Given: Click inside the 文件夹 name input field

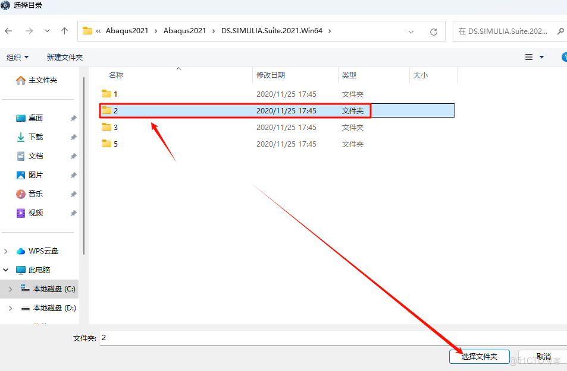Looking at the screenshot, I should tap(238, 337).
